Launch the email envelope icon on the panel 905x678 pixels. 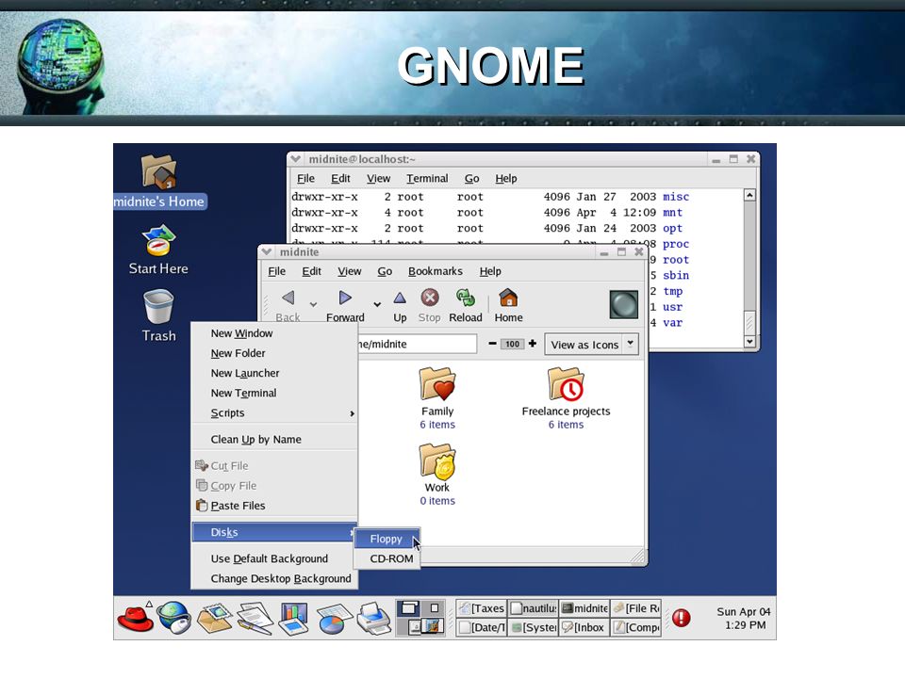pyautogui.click(x=214, y=618)
